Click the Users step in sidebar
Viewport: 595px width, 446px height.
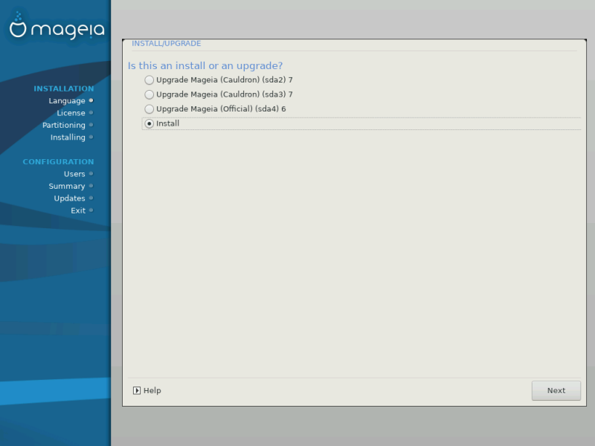click(x=74, y=174)
